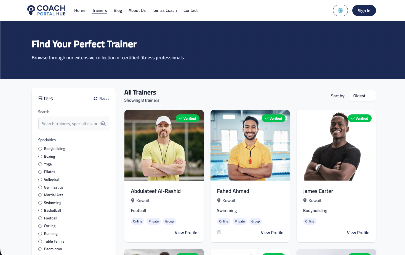Open the Contact navigation item

(x=190, y=10)
